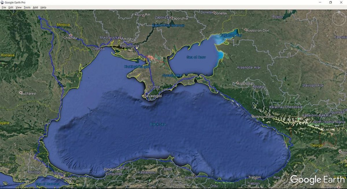Open the Tools menu
Screen dimensions: 347x189
point(27,7)
